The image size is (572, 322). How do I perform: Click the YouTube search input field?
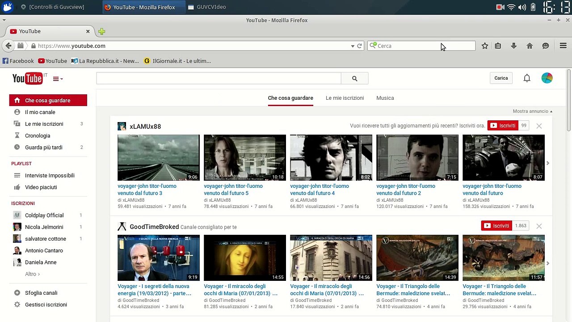[219, 78]
